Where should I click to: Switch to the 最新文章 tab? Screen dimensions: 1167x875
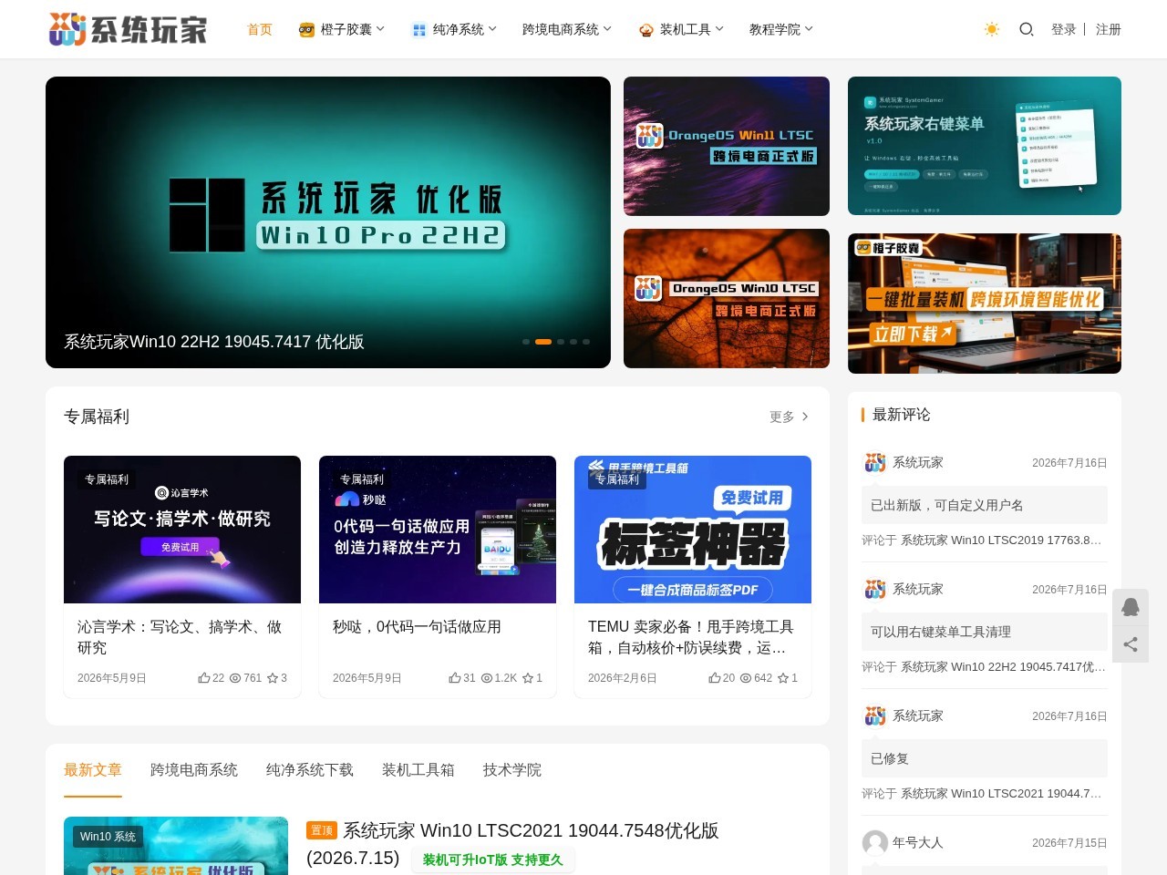pos(93,770)
